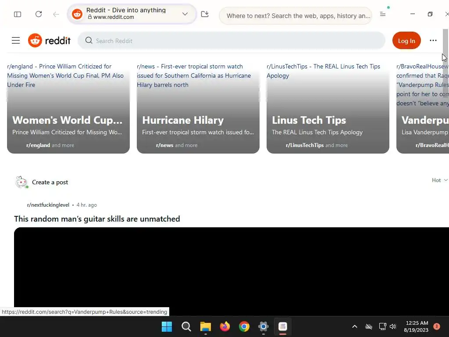The width and height of the screenshot is (449, 337).
Task: Click '4 hr. ago' post timestamp
Action: (86, 205)
